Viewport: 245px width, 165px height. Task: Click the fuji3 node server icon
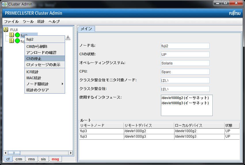[12, 41]
